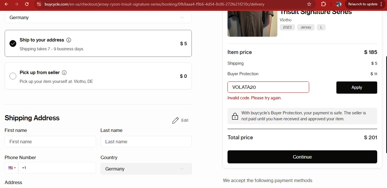
Task: Open Chrome three-dot menu
Action: 381,4
